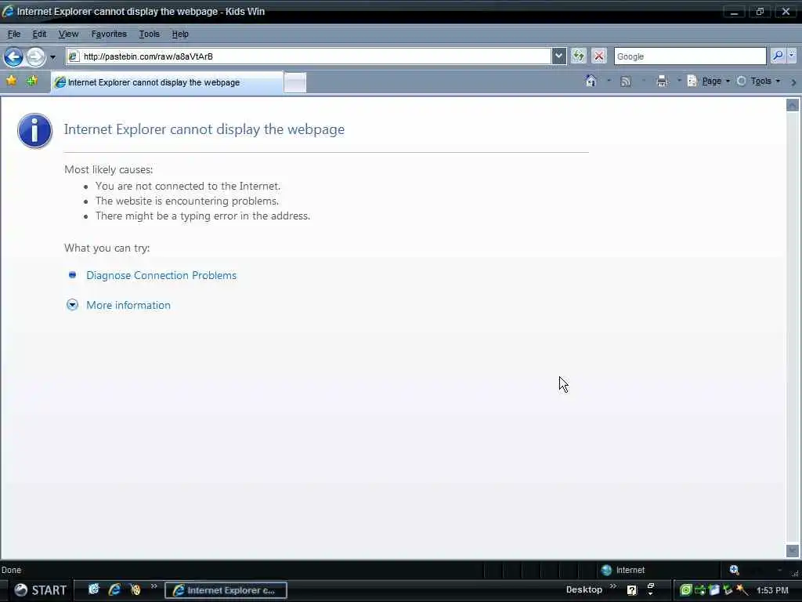Open the Page command bar menu
This screenshot has width=802, height=602.
coord(708,82)
